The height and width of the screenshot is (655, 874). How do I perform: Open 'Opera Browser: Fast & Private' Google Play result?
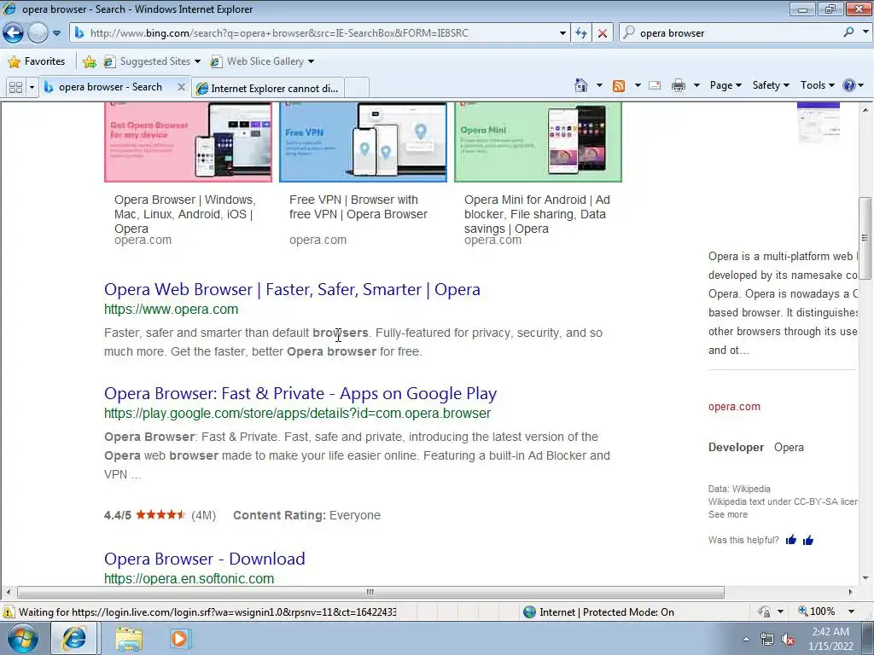[x=300, y=393]
